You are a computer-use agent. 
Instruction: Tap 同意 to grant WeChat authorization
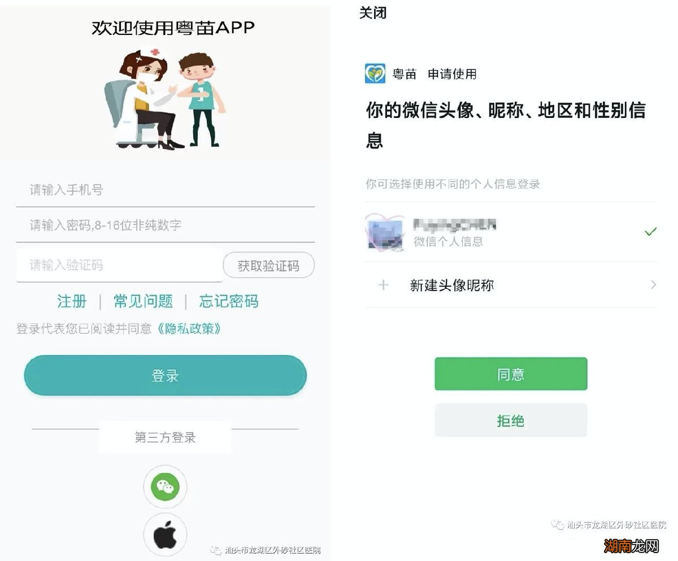click(x=510, y=374)
